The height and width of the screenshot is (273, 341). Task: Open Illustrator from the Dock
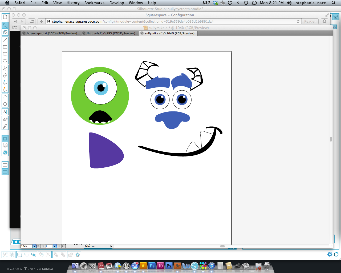pyautogui.click(x=143, y=266)
